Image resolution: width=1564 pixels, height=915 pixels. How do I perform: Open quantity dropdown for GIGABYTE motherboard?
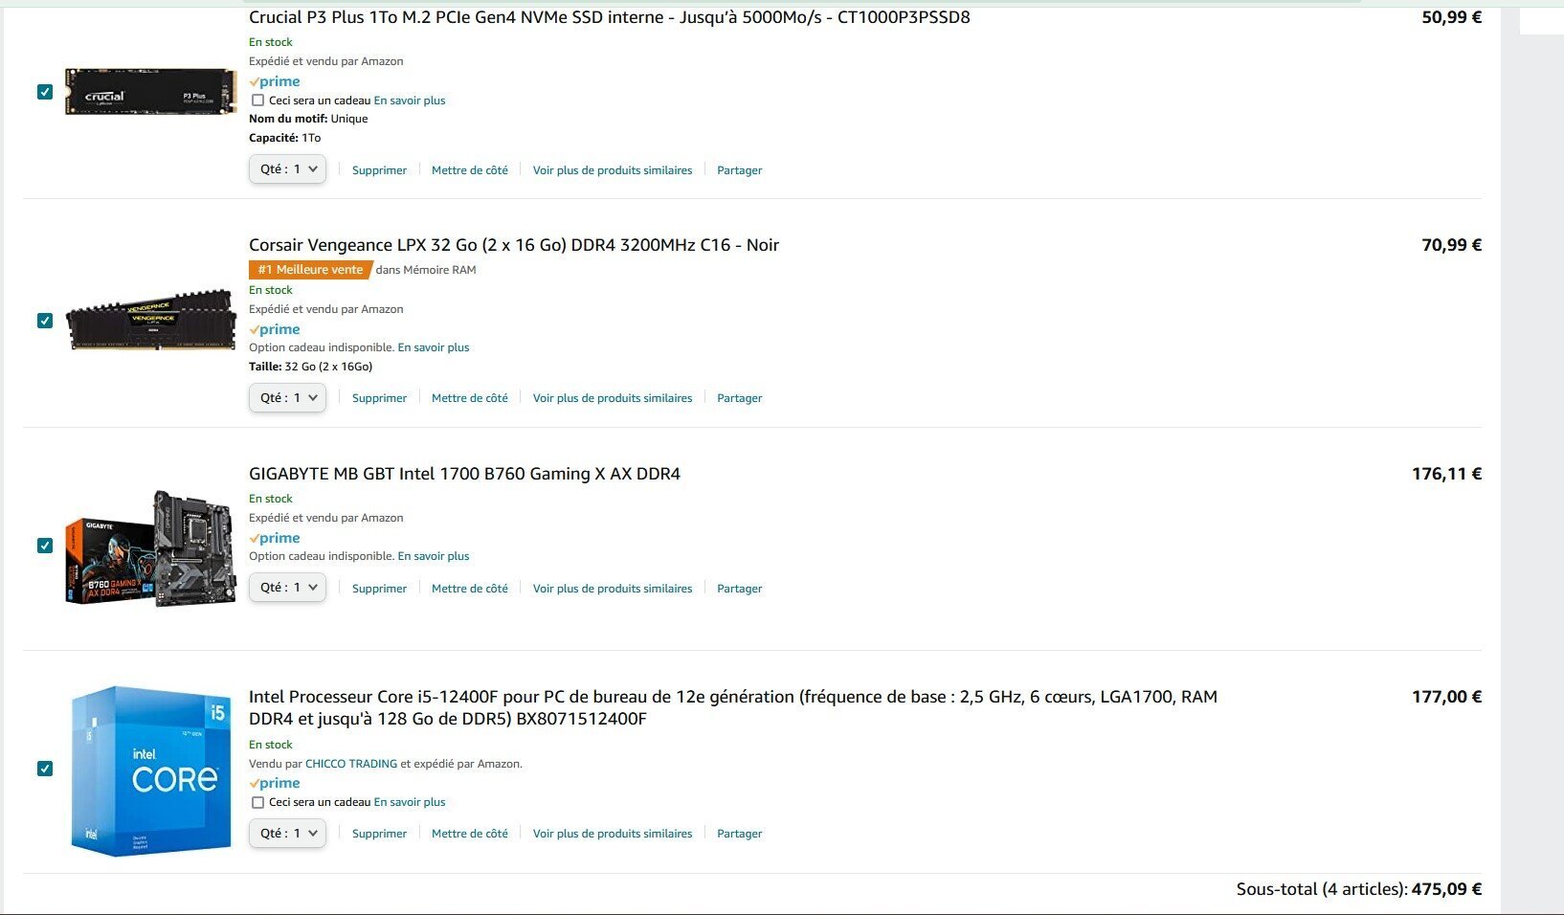coord(288,588)
